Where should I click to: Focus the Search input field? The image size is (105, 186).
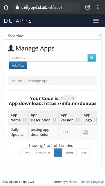(x=48, y=58)
